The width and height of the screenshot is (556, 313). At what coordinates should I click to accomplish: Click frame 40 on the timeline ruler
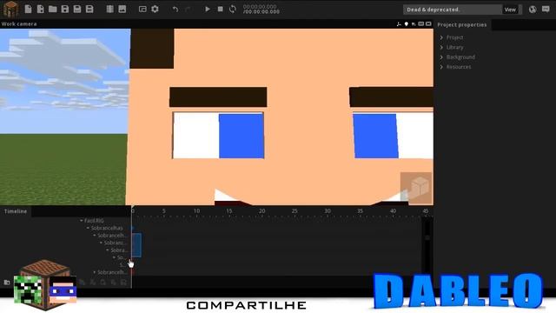(393, 211)
